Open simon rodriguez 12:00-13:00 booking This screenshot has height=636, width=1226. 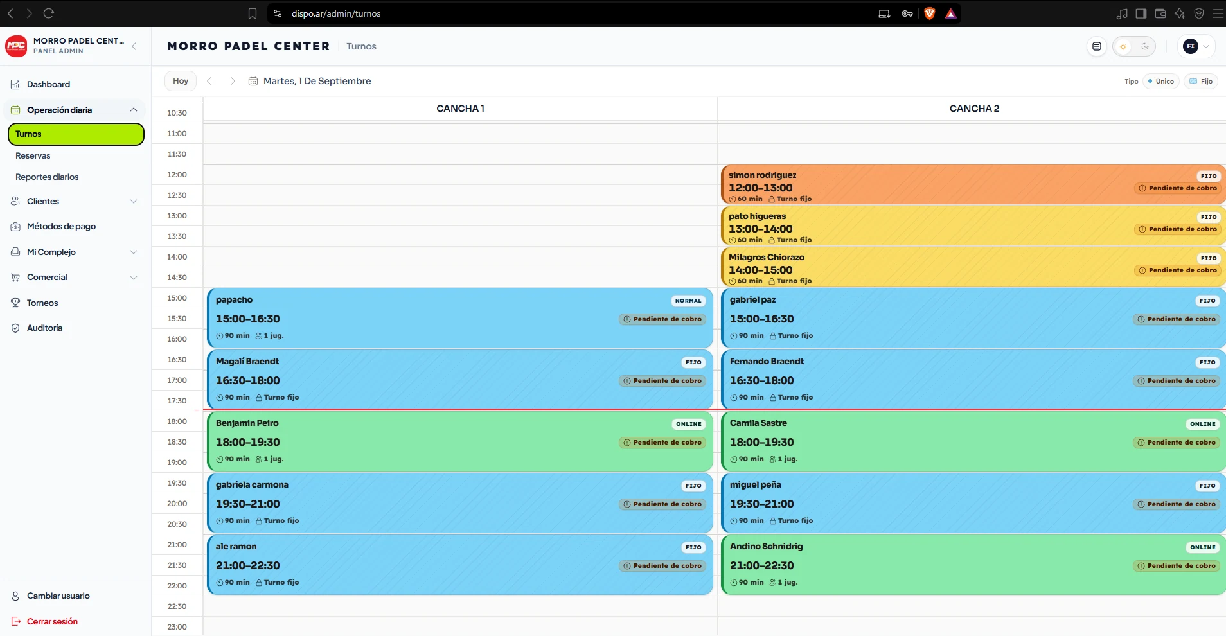973,185
